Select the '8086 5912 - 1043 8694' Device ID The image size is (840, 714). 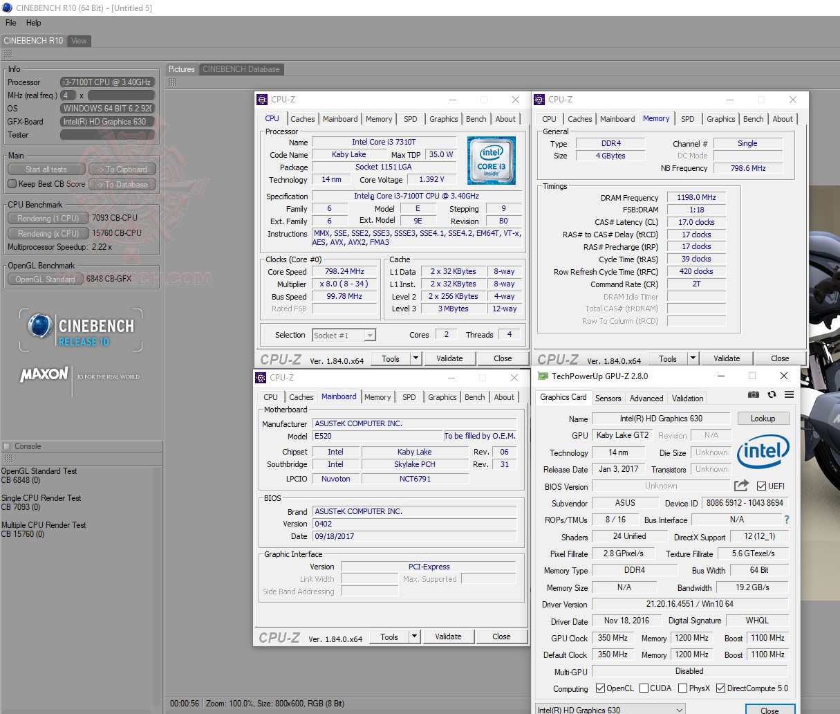(744, 503)
